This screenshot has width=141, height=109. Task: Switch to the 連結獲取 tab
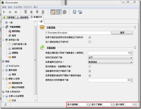22,17
